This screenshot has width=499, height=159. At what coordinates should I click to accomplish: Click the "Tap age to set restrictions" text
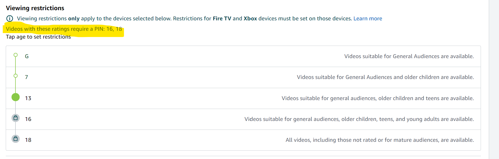point(38,37)
